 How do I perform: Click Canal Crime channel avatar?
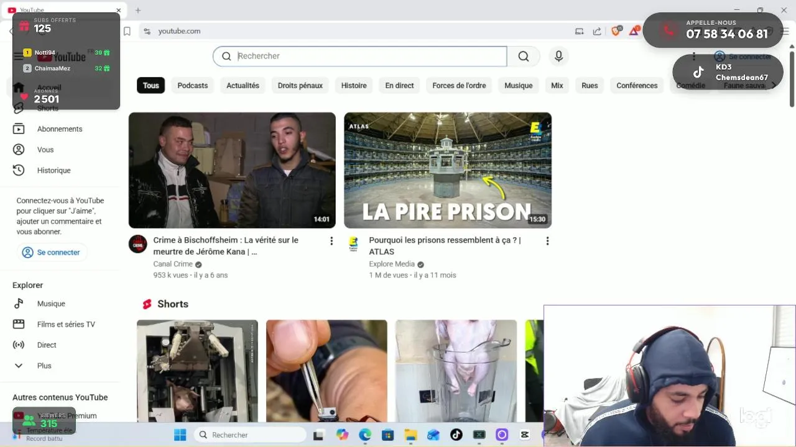click(x=137, y=244)
